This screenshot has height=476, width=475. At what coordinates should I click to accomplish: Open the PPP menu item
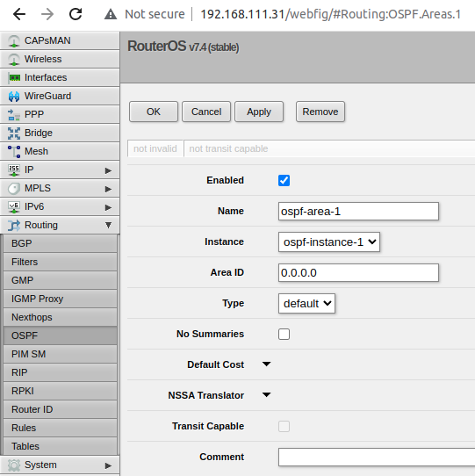coord(60,114)
